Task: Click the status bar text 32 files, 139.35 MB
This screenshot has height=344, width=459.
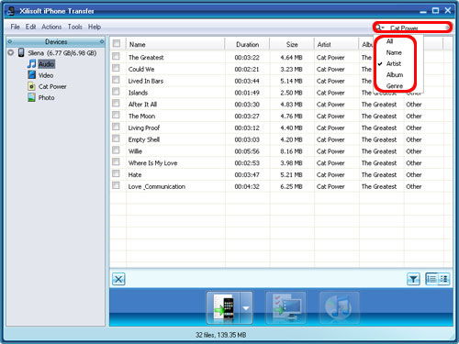Action: point(221,335)
